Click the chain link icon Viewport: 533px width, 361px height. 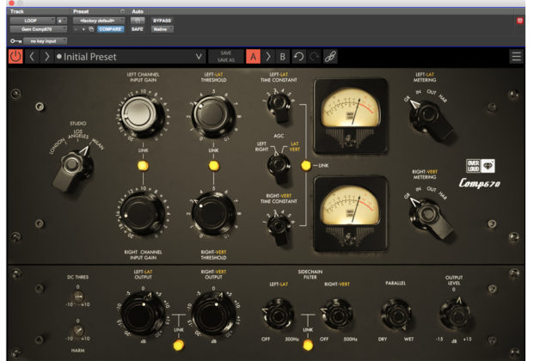pyautogui.click(x=330, y=57)
